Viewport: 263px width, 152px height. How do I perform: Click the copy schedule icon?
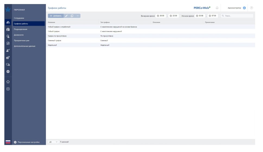point(72,16)
